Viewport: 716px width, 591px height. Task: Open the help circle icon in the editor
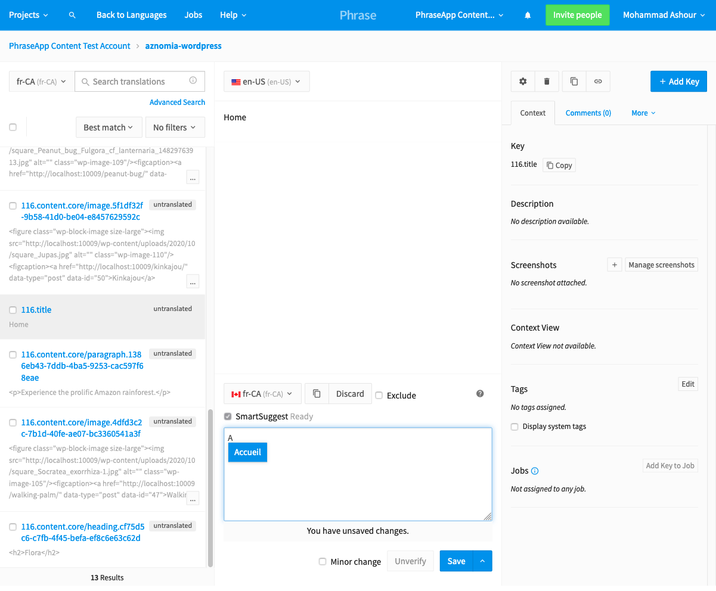click(x=479, y=393)
